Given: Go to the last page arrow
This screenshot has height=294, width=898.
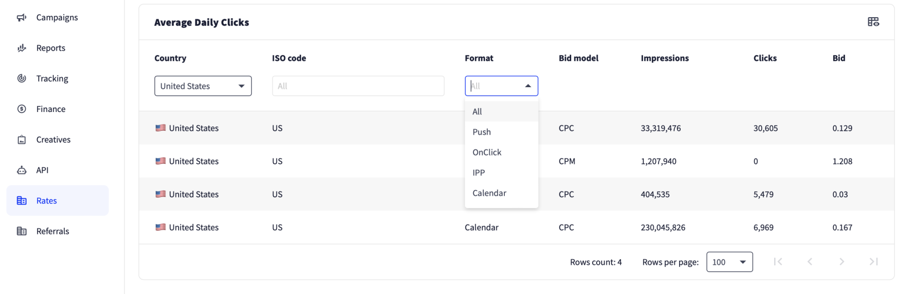Looking at the screenshot, I should click(874, 261).
